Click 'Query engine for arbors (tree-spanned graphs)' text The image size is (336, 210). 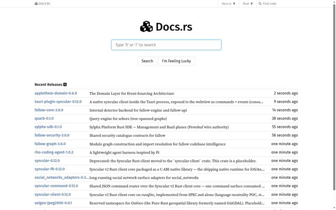(128, 119)
